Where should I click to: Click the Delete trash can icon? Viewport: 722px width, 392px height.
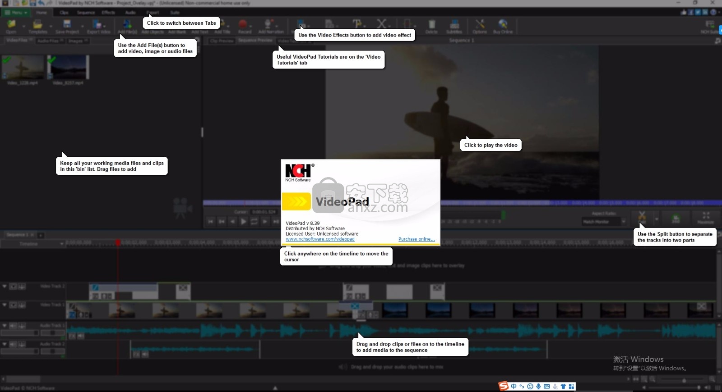[432, 24]
